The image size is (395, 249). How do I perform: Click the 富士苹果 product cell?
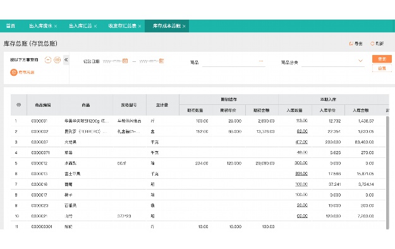tap(73, 174)
